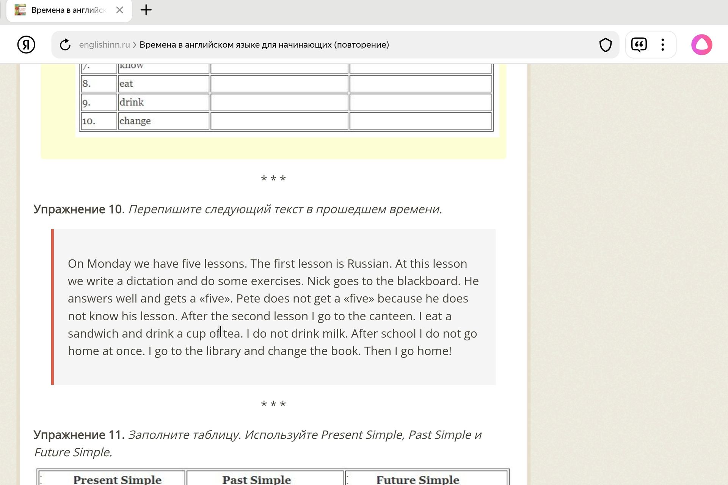Click the englishinn.ru domain in address bar
This screenshot has height=485, width=728.
point(104,45)
